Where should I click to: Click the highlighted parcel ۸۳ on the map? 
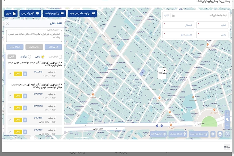click(x=142, y=72)
